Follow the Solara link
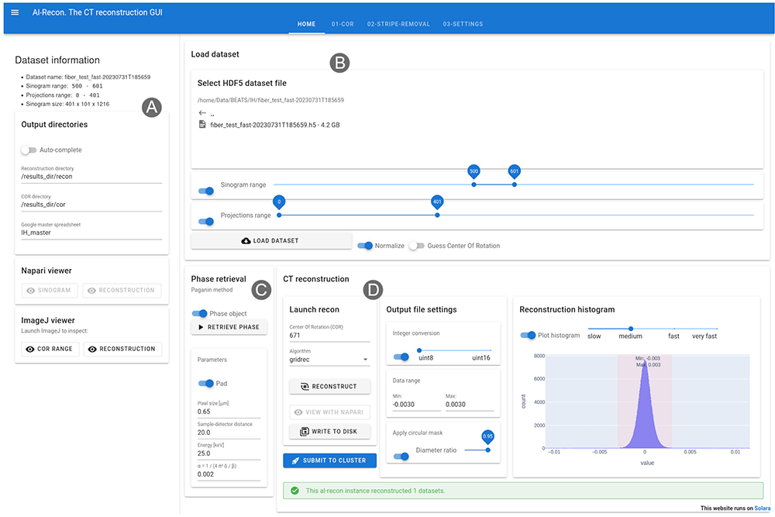This screenshot has width=775, height=517. [762, 508]
